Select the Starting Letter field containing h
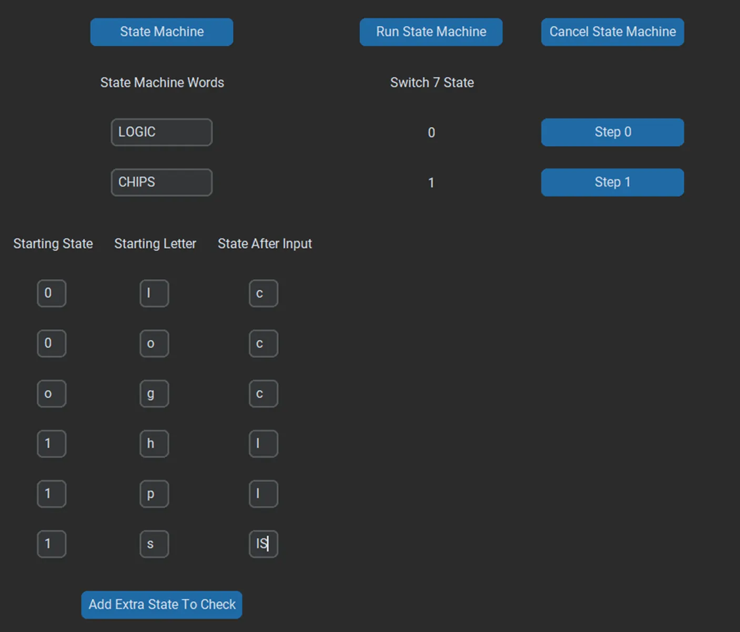This screenshot has width=740, height=632. point(154,443)
